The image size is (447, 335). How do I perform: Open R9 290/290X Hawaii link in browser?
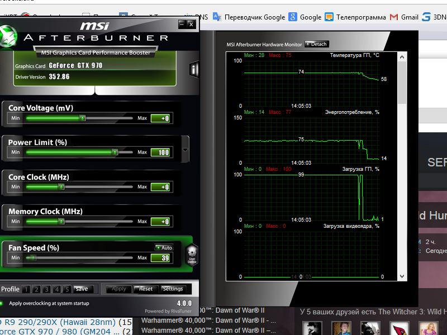pos(58,322)
